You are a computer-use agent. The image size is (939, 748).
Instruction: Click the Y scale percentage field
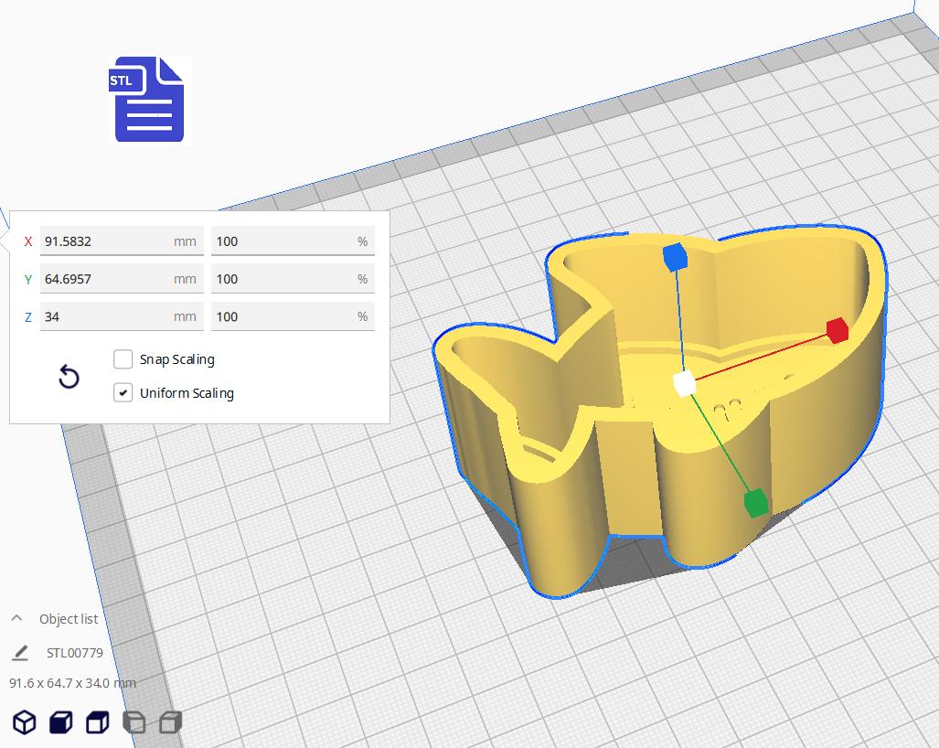(x=293, y=279)
